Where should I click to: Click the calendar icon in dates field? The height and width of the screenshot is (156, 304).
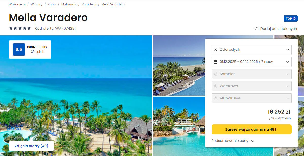(x=216, y=62)
